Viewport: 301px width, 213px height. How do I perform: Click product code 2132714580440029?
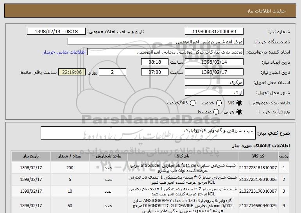(258, 206)
